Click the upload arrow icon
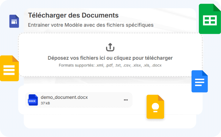The width and height of the screenshot is (221, 137). pos(110,47)
